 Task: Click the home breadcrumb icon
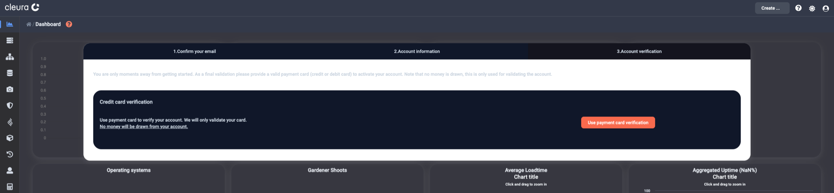tap(29, 24)
